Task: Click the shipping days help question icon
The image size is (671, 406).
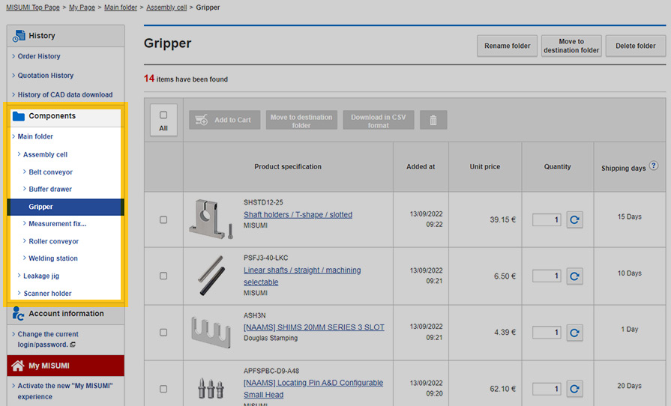Action: pos(653,166)
